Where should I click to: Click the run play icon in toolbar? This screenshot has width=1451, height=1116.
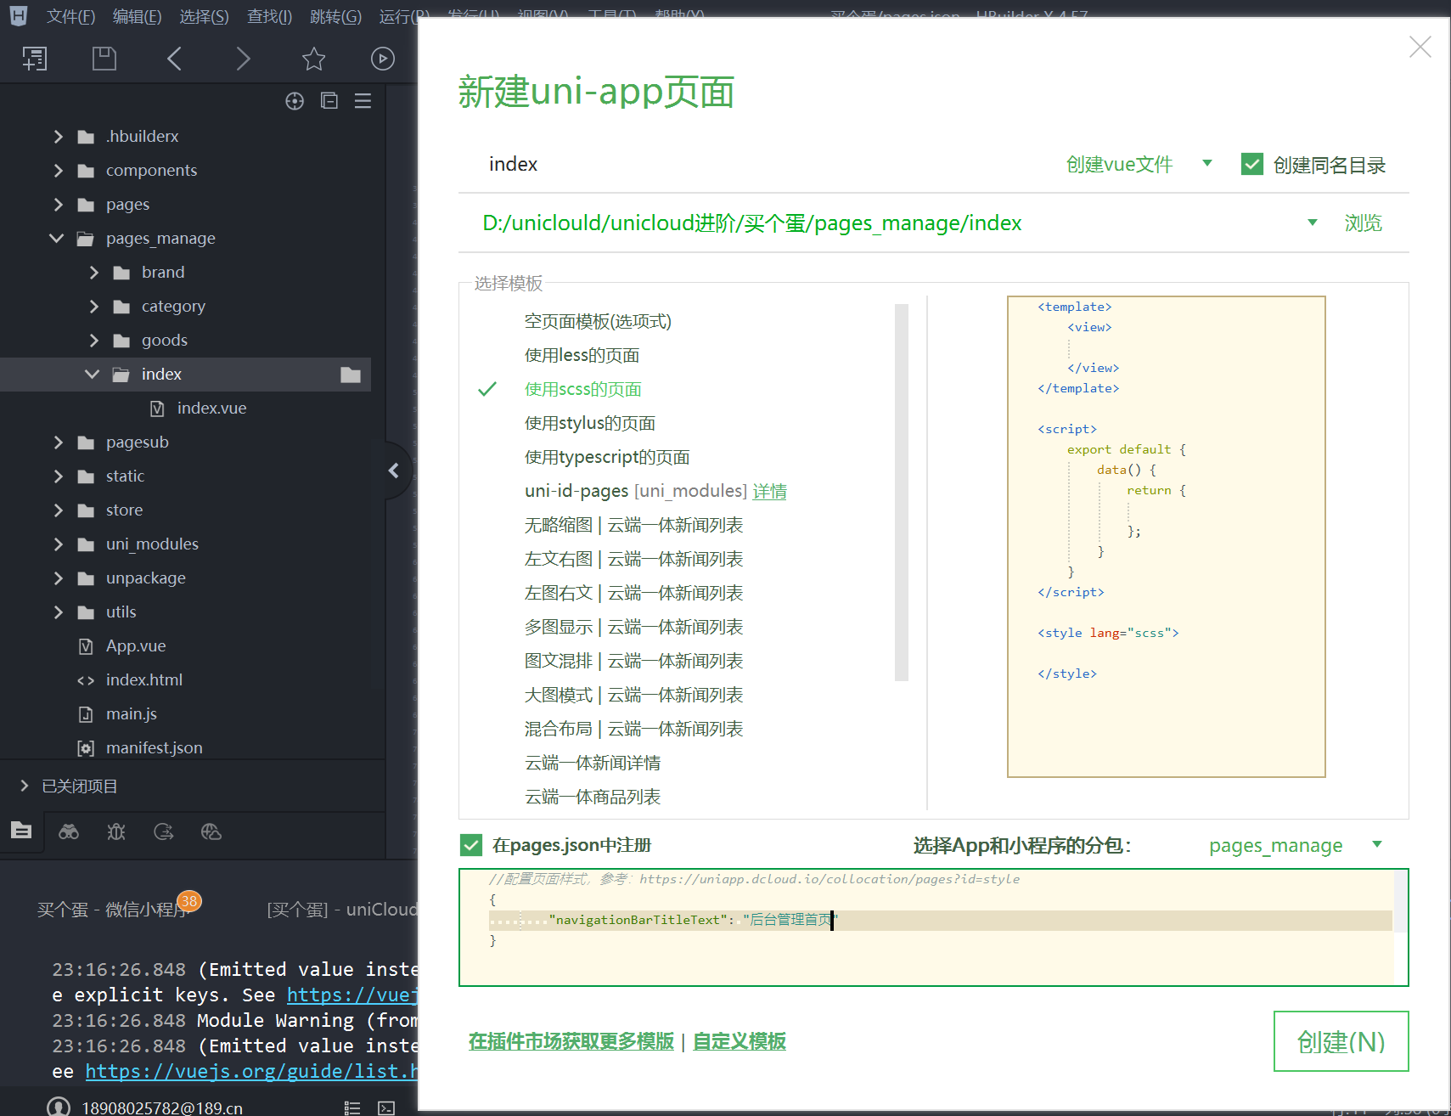pyautogui.click(x=383, y=59)
